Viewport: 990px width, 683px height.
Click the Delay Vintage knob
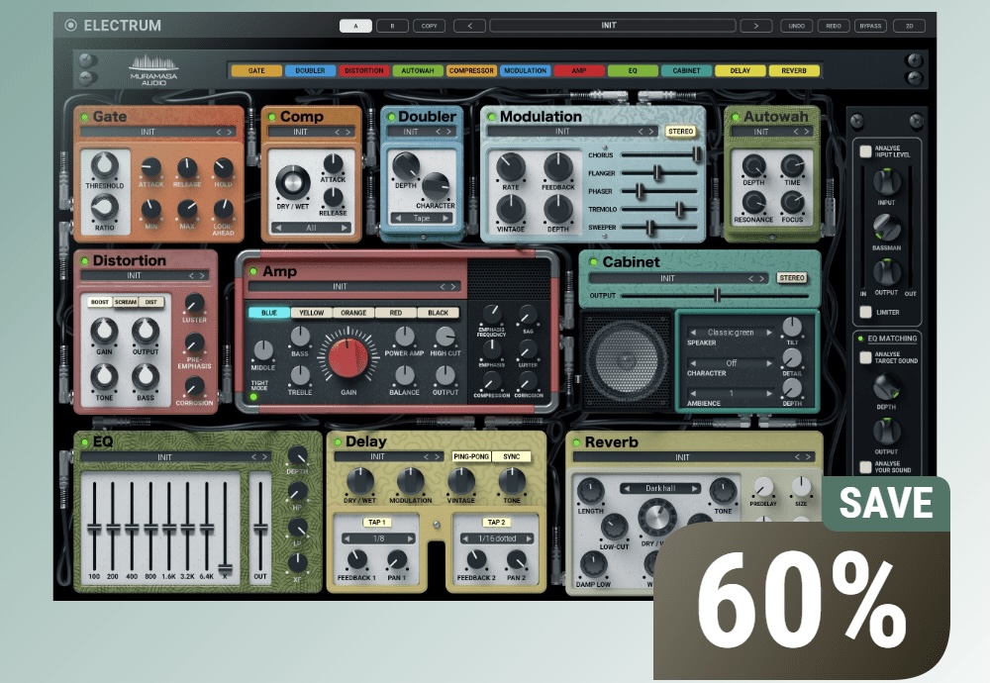pos(461,482)
